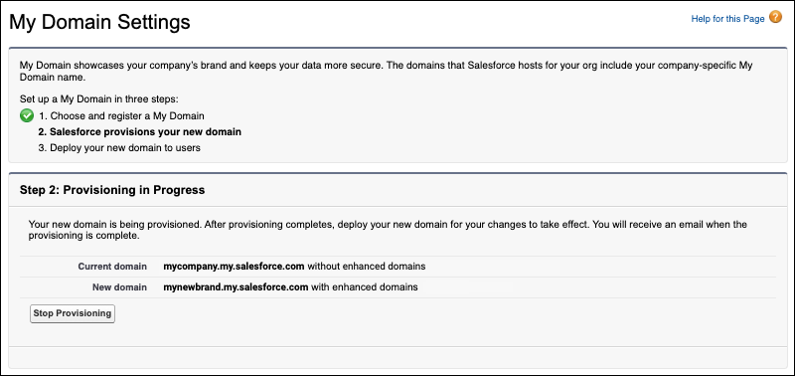Viewport: 795px width, 376px height.
Task: Click the orange help question mark icon
Action: tap(775, 18)
